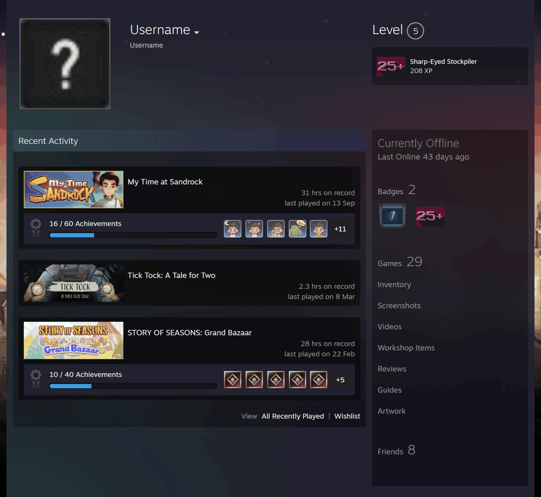Open the Username dropdown arrow
Image resolution: width=541 pixels, height=497 pixels.
pyautogui.click(x=197, y=32)
